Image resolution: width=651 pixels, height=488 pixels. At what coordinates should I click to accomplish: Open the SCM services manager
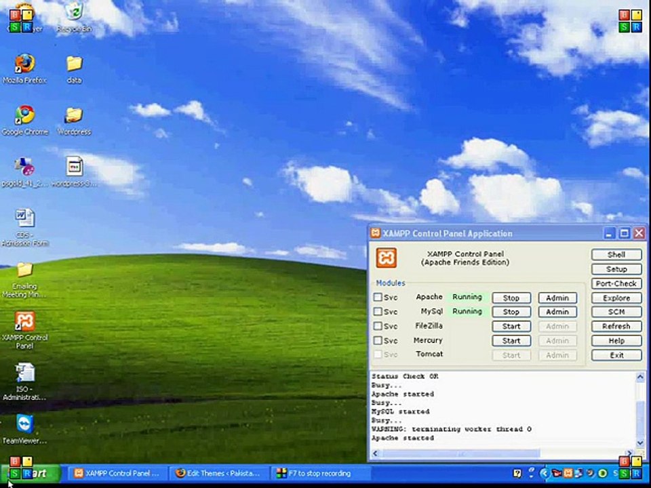tap(616, 312)
